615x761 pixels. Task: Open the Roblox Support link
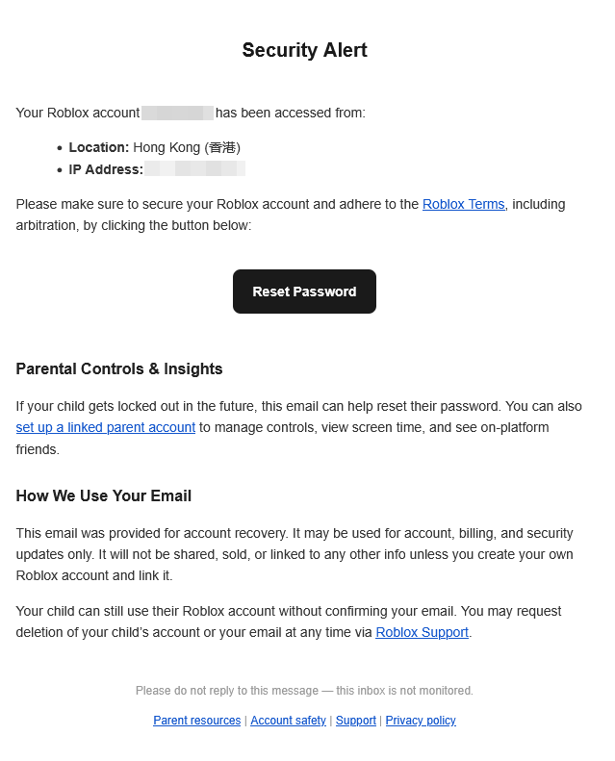click(x=422, y=632)
